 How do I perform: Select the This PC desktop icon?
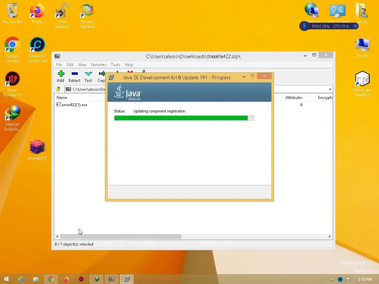pyautogui.click(x=362, y=48)
